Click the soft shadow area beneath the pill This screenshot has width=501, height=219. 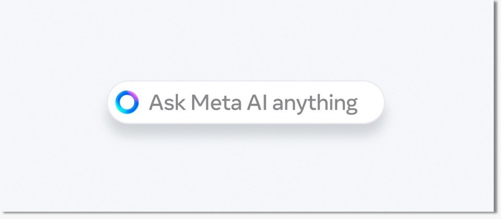pos(246,129)
